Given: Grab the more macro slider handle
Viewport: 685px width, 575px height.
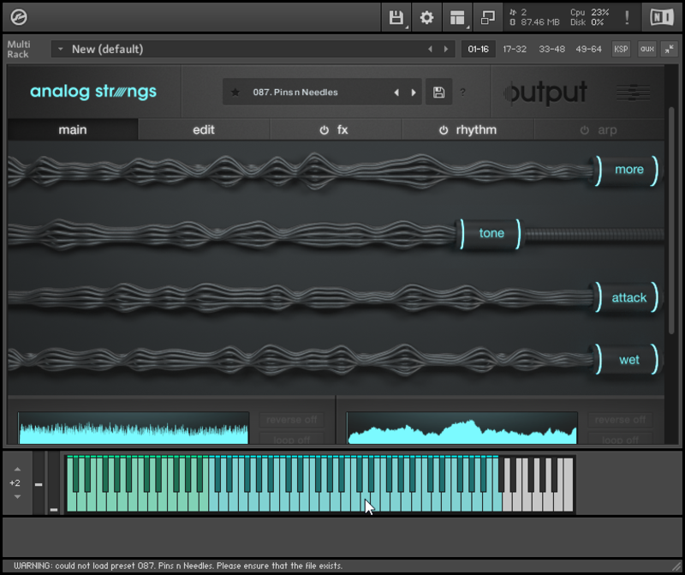Looking at the screenshot, I should [626, 170].
